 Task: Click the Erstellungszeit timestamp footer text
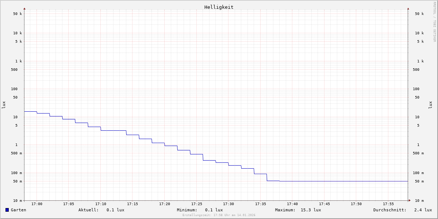point(219,215)
